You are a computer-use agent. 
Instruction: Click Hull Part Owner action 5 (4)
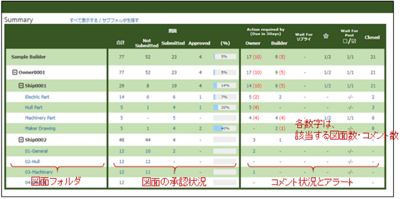tap(253, 108)
